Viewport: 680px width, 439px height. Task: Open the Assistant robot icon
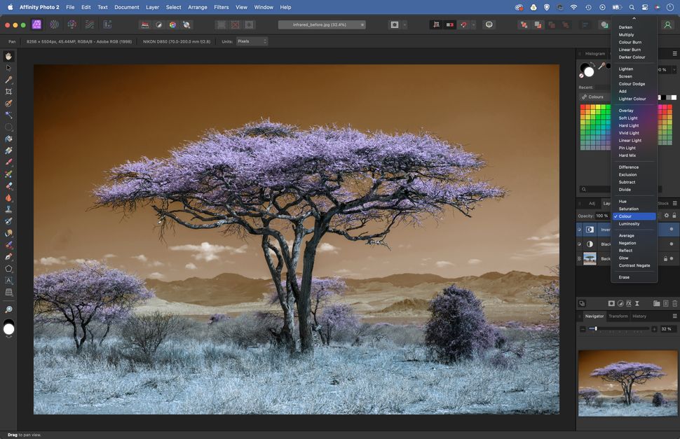(489, 25)
